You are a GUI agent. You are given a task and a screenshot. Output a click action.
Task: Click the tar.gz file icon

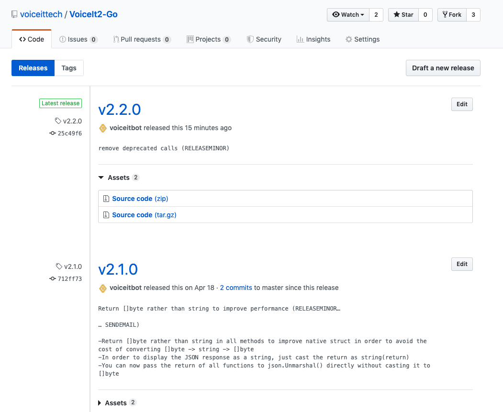[106, 215]
